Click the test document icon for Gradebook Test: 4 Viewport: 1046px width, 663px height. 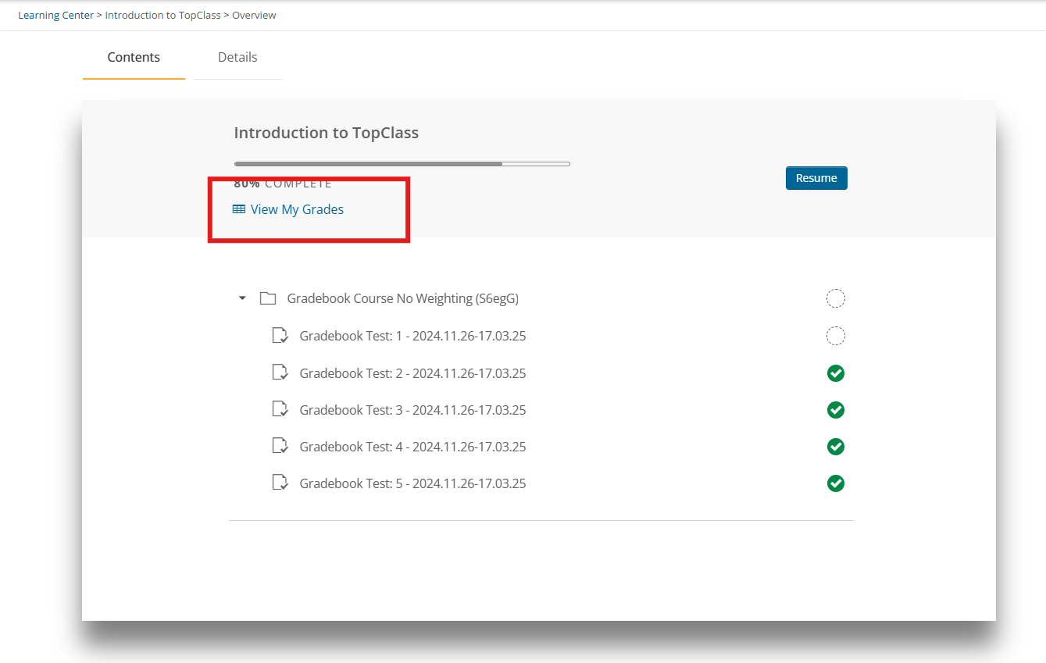pos(280,447)
